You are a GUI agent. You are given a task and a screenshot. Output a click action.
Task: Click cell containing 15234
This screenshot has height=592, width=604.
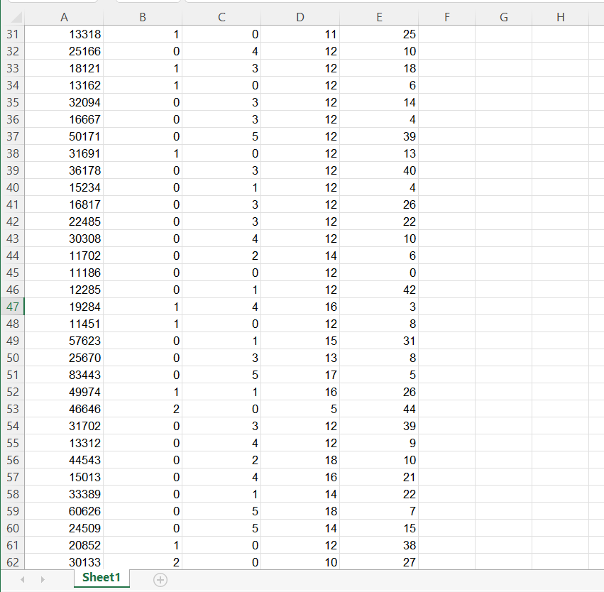(64, 187)
